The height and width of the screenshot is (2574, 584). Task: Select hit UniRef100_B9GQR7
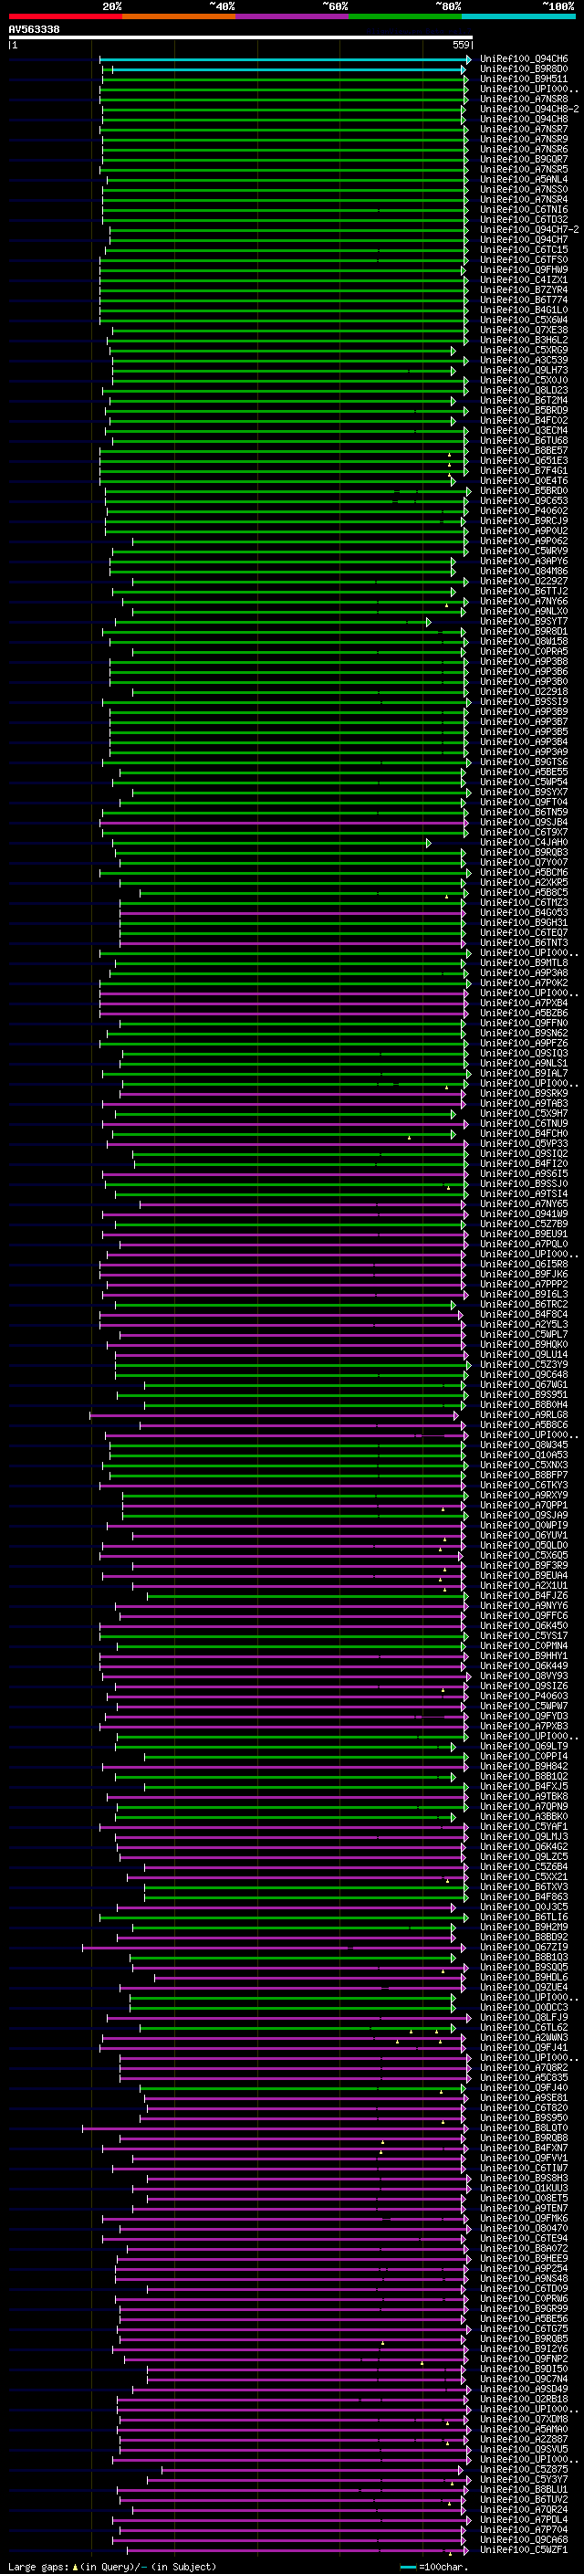coord(524,159)
